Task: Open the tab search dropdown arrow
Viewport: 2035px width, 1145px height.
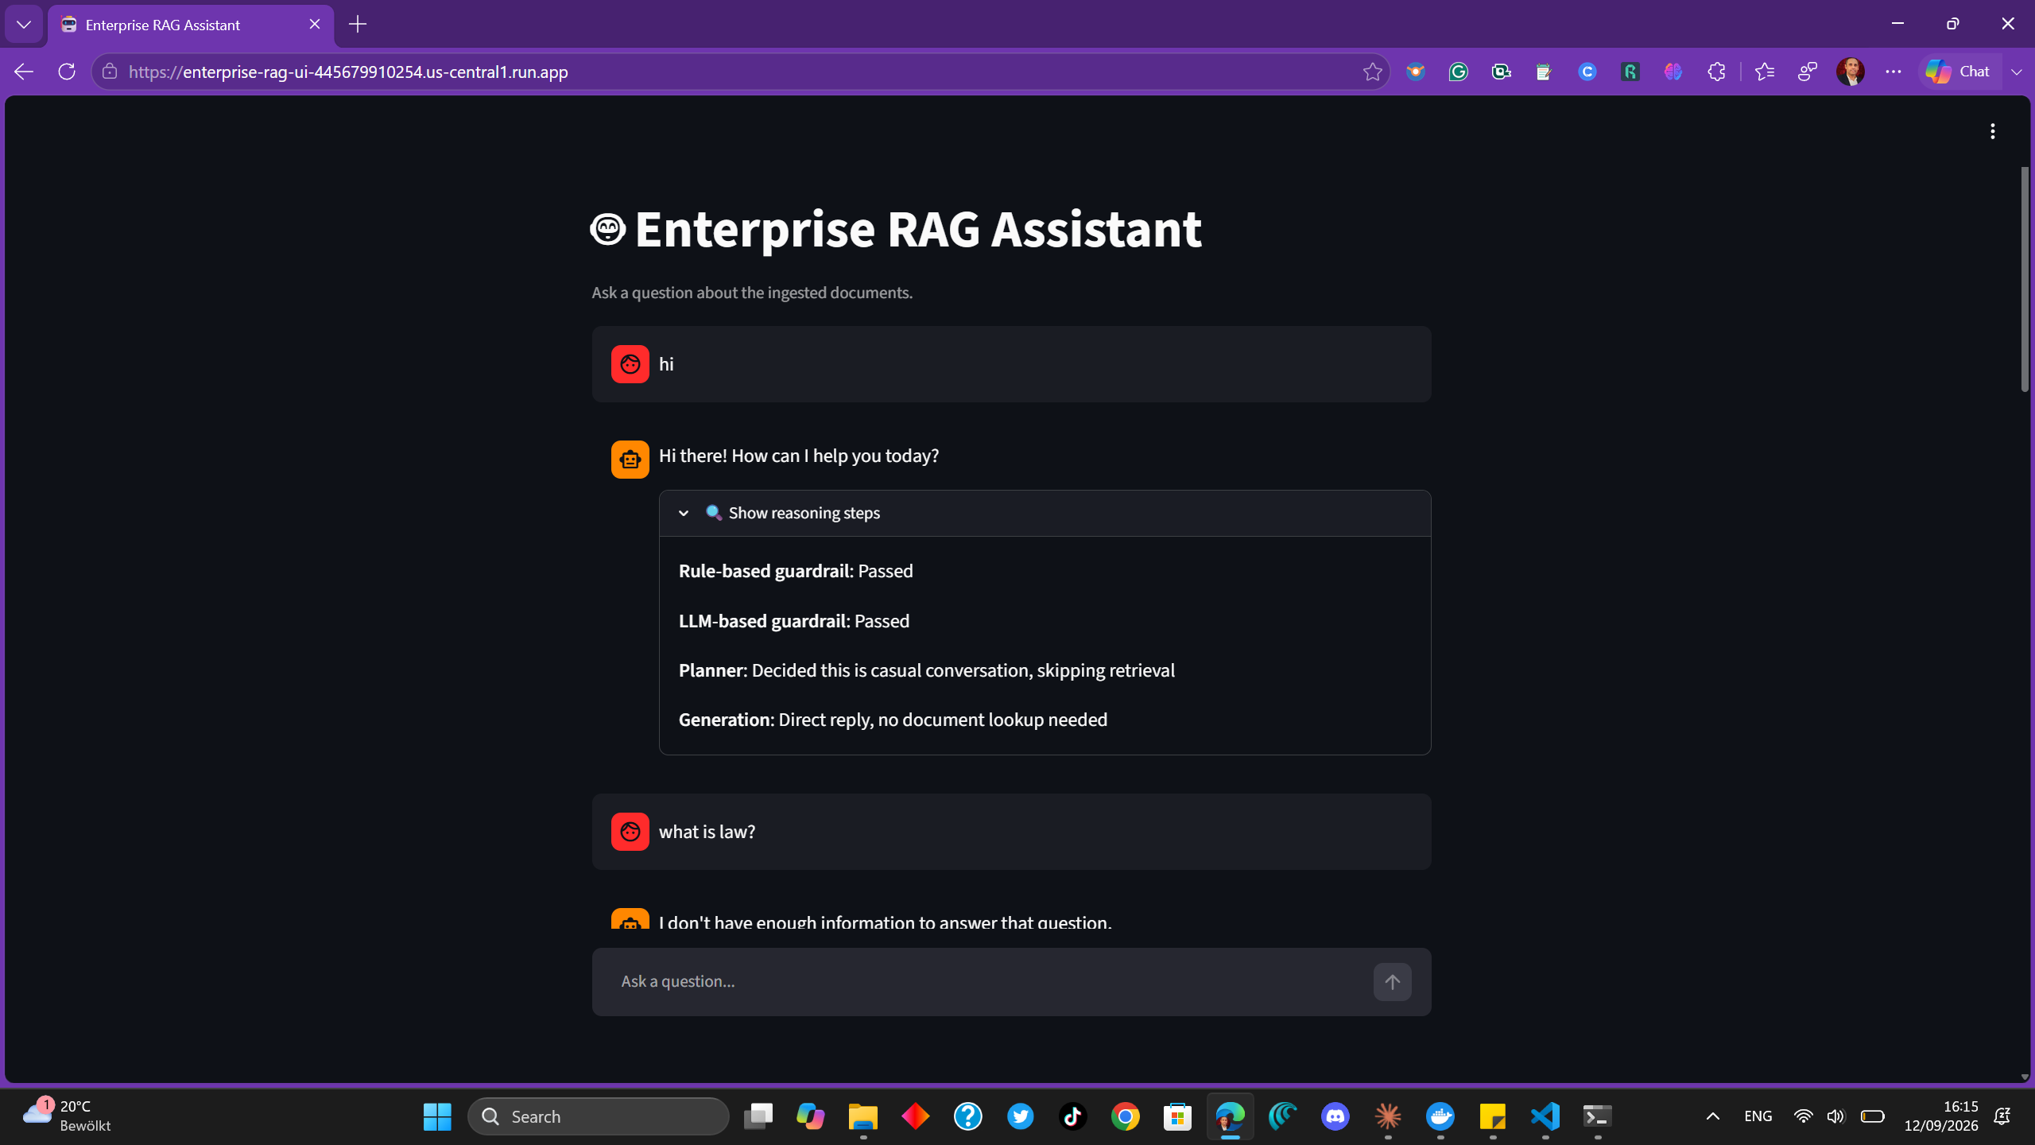Action: pos(24,25)
